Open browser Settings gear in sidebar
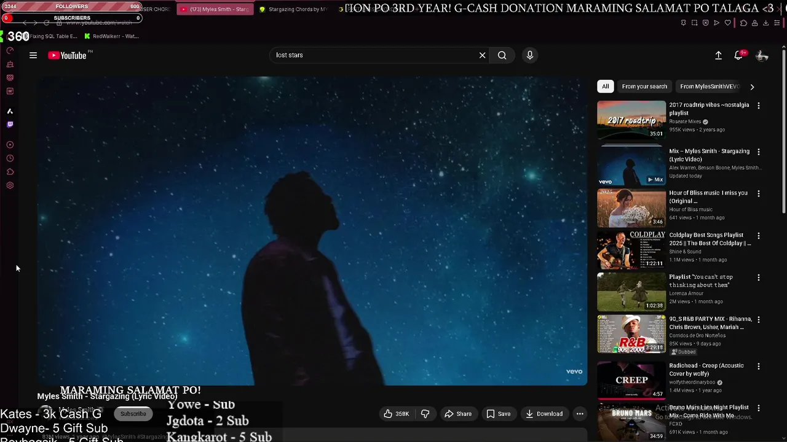 click(10, 185)
